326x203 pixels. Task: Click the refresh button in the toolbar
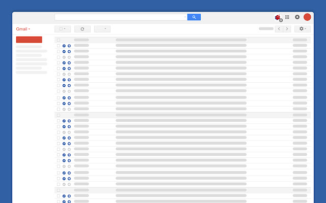[x=83, y=29]
